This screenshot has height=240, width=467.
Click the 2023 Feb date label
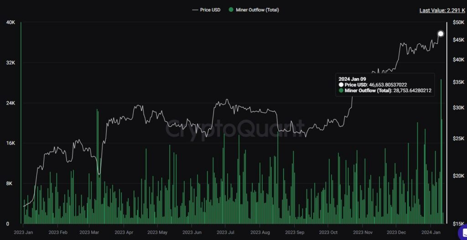click(58, 232)
